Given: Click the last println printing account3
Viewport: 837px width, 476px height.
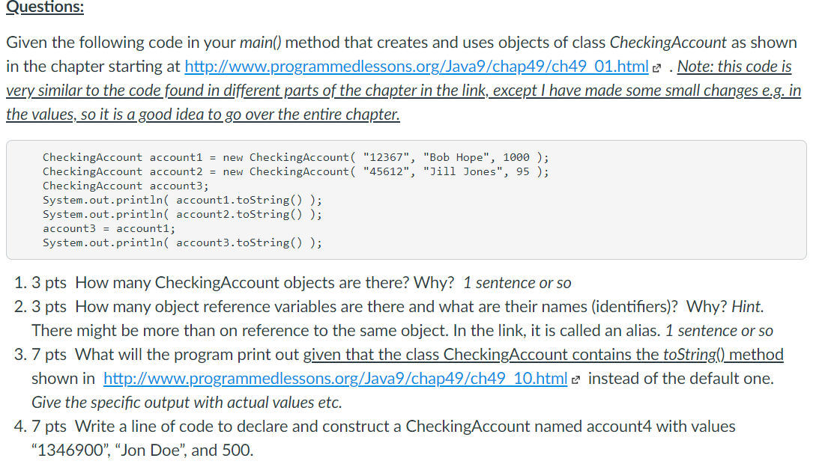Looking at the screenshot, I should [182, 242].
